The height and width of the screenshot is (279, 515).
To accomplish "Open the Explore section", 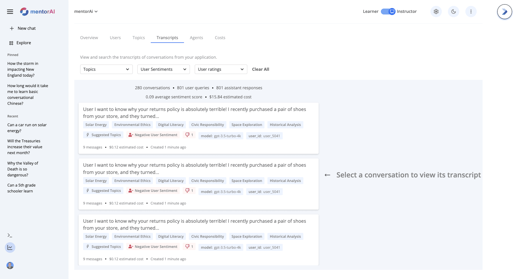I will coord(24,43).
